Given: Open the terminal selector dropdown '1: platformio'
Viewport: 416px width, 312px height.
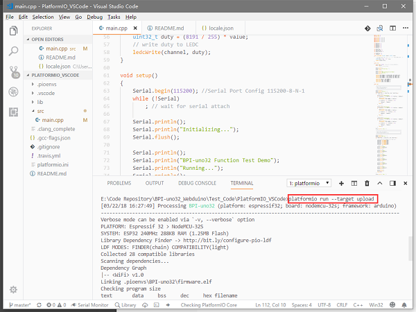Looking at the screenshot, I should coord(309,183).
